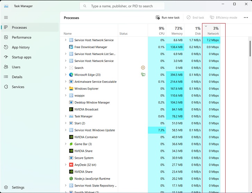Expand the AnyDesk (32 bit) row
Screen dimensions: 252x193
(66, 165)
